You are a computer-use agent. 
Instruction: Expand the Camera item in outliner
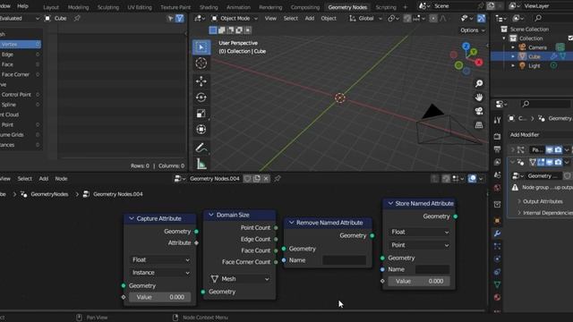513,47
